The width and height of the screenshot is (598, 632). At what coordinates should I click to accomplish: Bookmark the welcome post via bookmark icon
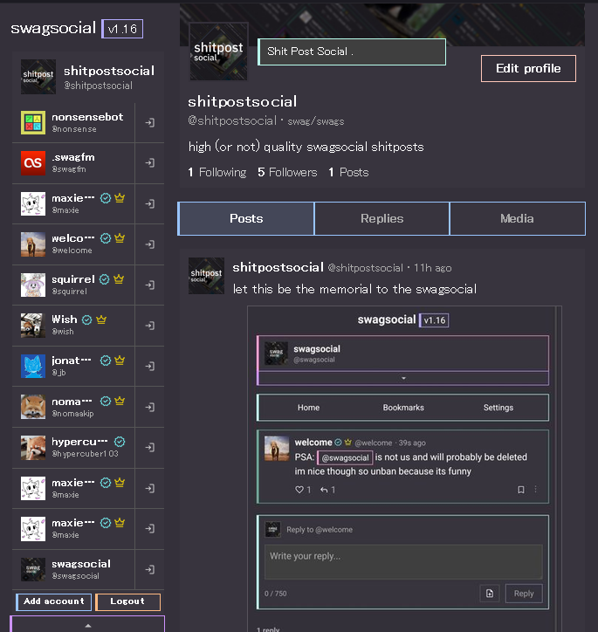point(521,490)
